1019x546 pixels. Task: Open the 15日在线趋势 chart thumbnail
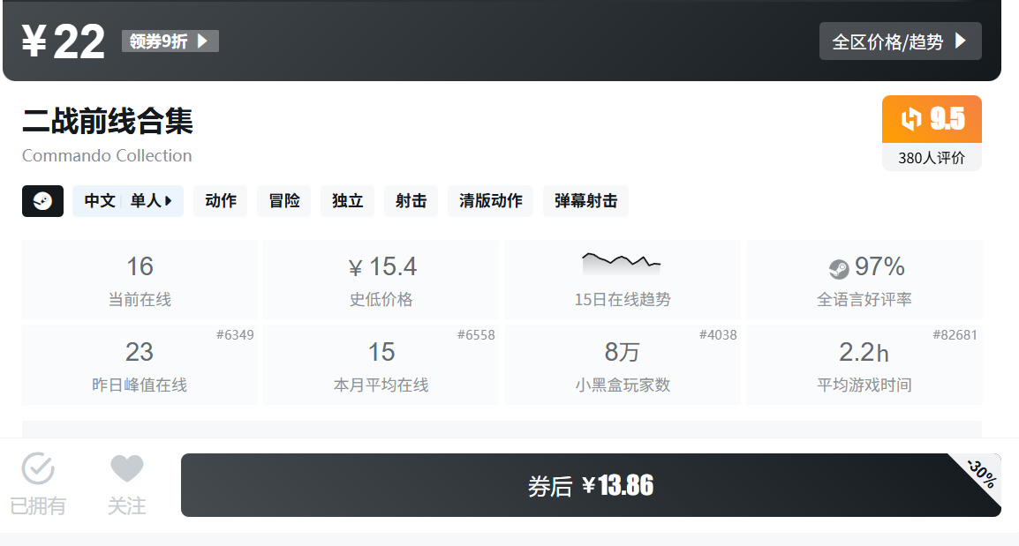[622, 262]
